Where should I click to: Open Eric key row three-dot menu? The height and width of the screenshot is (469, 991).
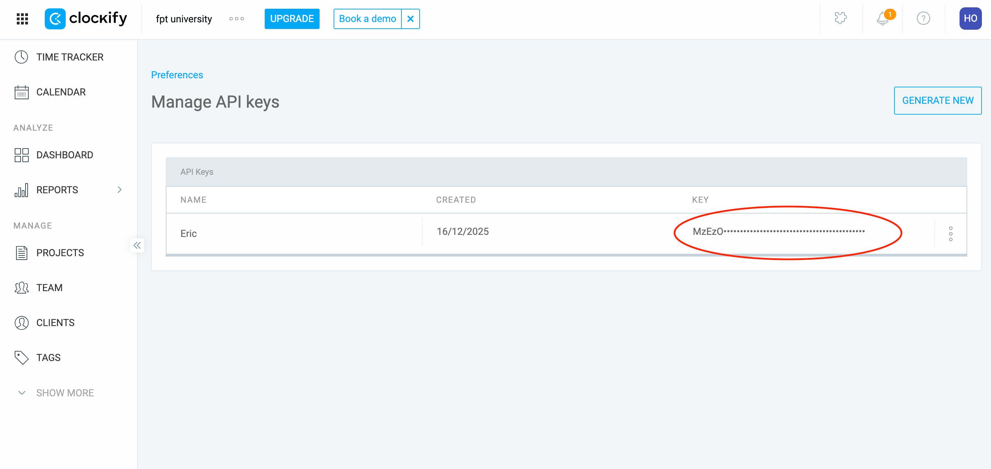coord(950,234)
